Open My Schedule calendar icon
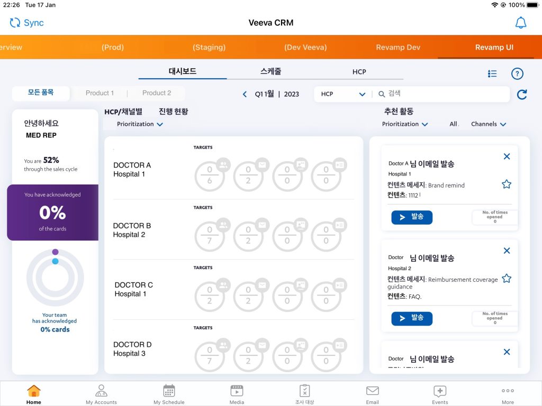 pyautogui.click(x=169, y=391)
